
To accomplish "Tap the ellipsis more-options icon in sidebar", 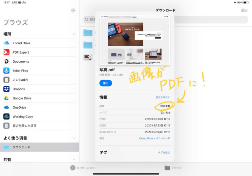I will pyautogui.click(x=73, y=10).
